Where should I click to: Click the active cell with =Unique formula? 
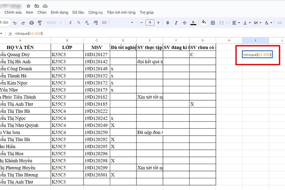[257, 55]
